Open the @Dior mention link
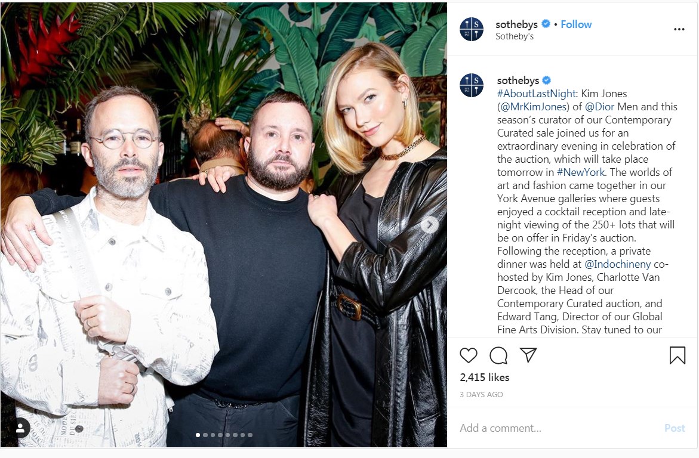This screenshot has width=699, height=458. pos(599,107)
